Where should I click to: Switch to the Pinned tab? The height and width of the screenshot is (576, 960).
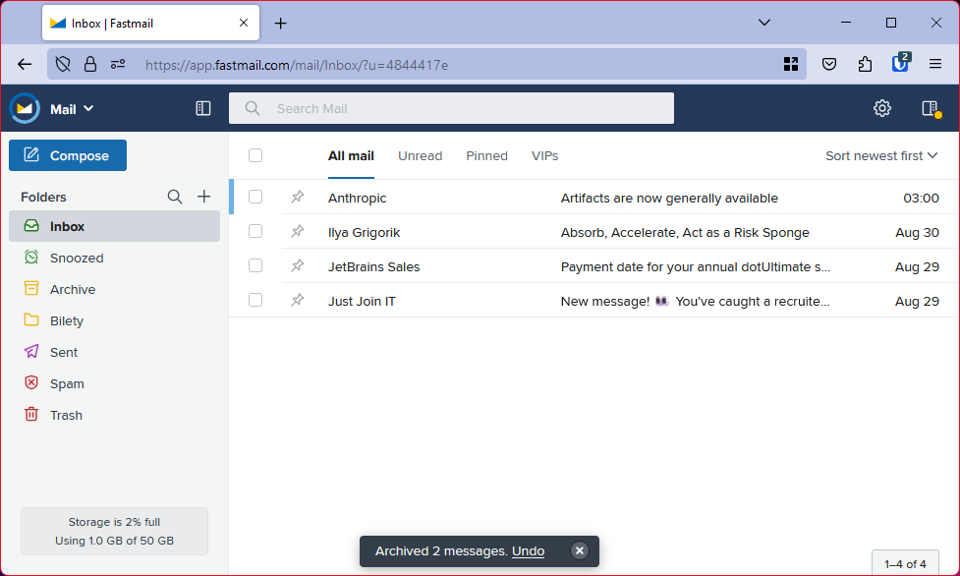coord(486,156)
